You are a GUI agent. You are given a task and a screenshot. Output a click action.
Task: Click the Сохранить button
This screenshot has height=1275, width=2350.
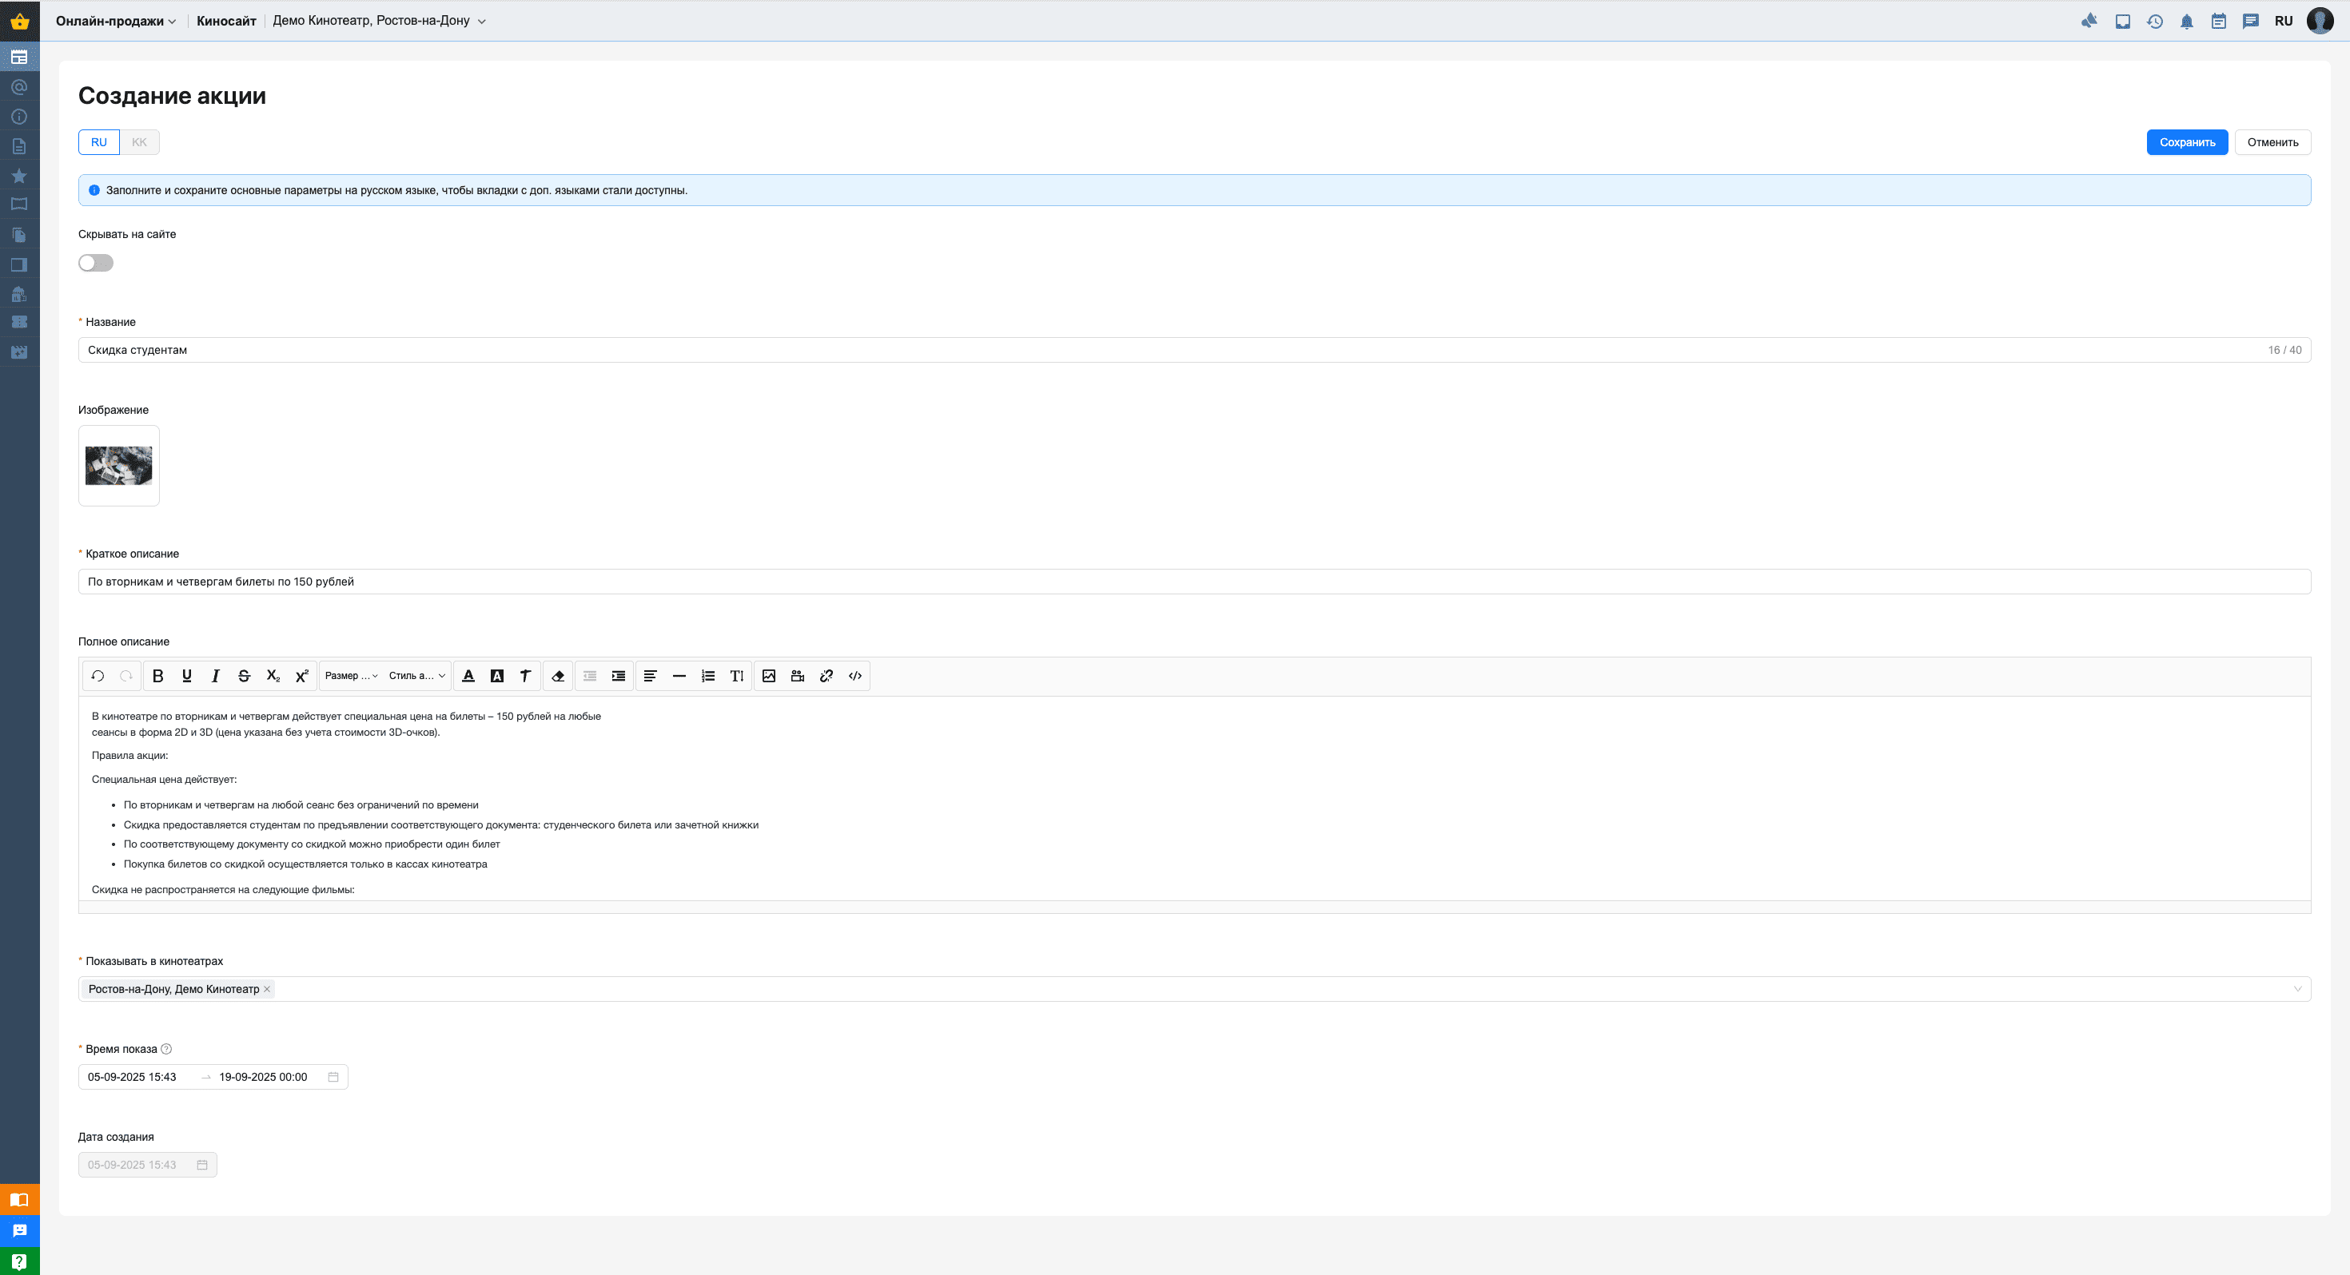[x=2187, y=142]
